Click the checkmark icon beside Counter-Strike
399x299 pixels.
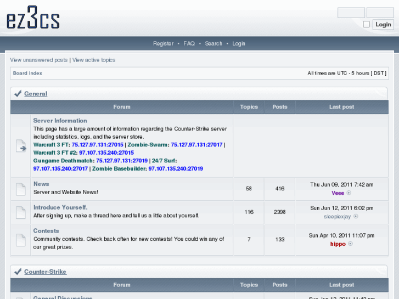click(18, 272)
